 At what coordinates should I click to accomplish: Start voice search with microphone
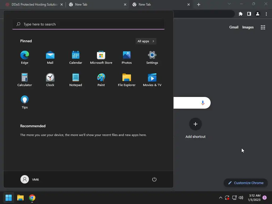point(203,103)
